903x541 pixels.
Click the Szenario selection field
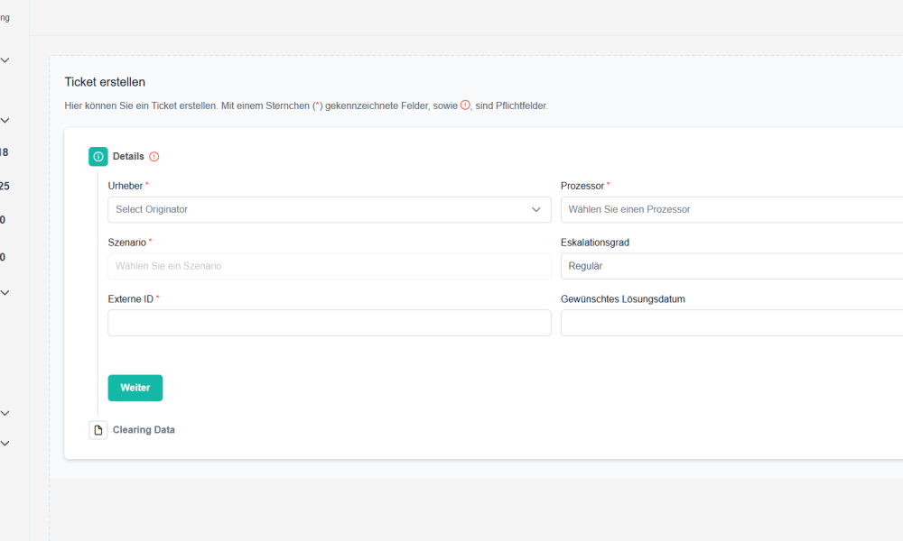point(329,266)
